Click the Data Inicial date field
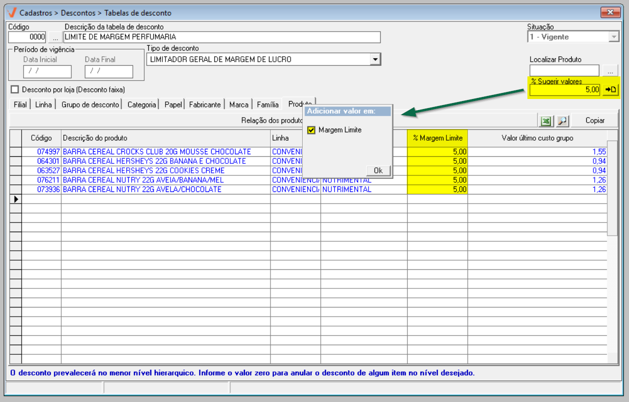629x402 pixels. click(47, 71)
